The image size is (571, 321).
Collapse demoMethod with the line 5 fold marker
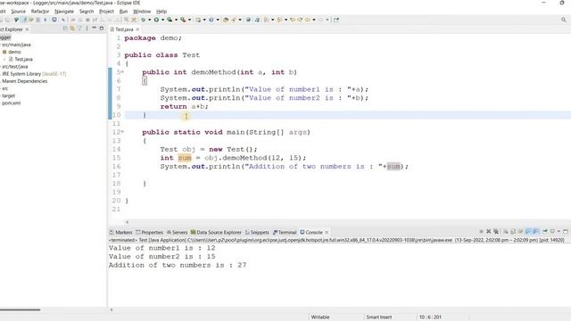click(123, 72)
